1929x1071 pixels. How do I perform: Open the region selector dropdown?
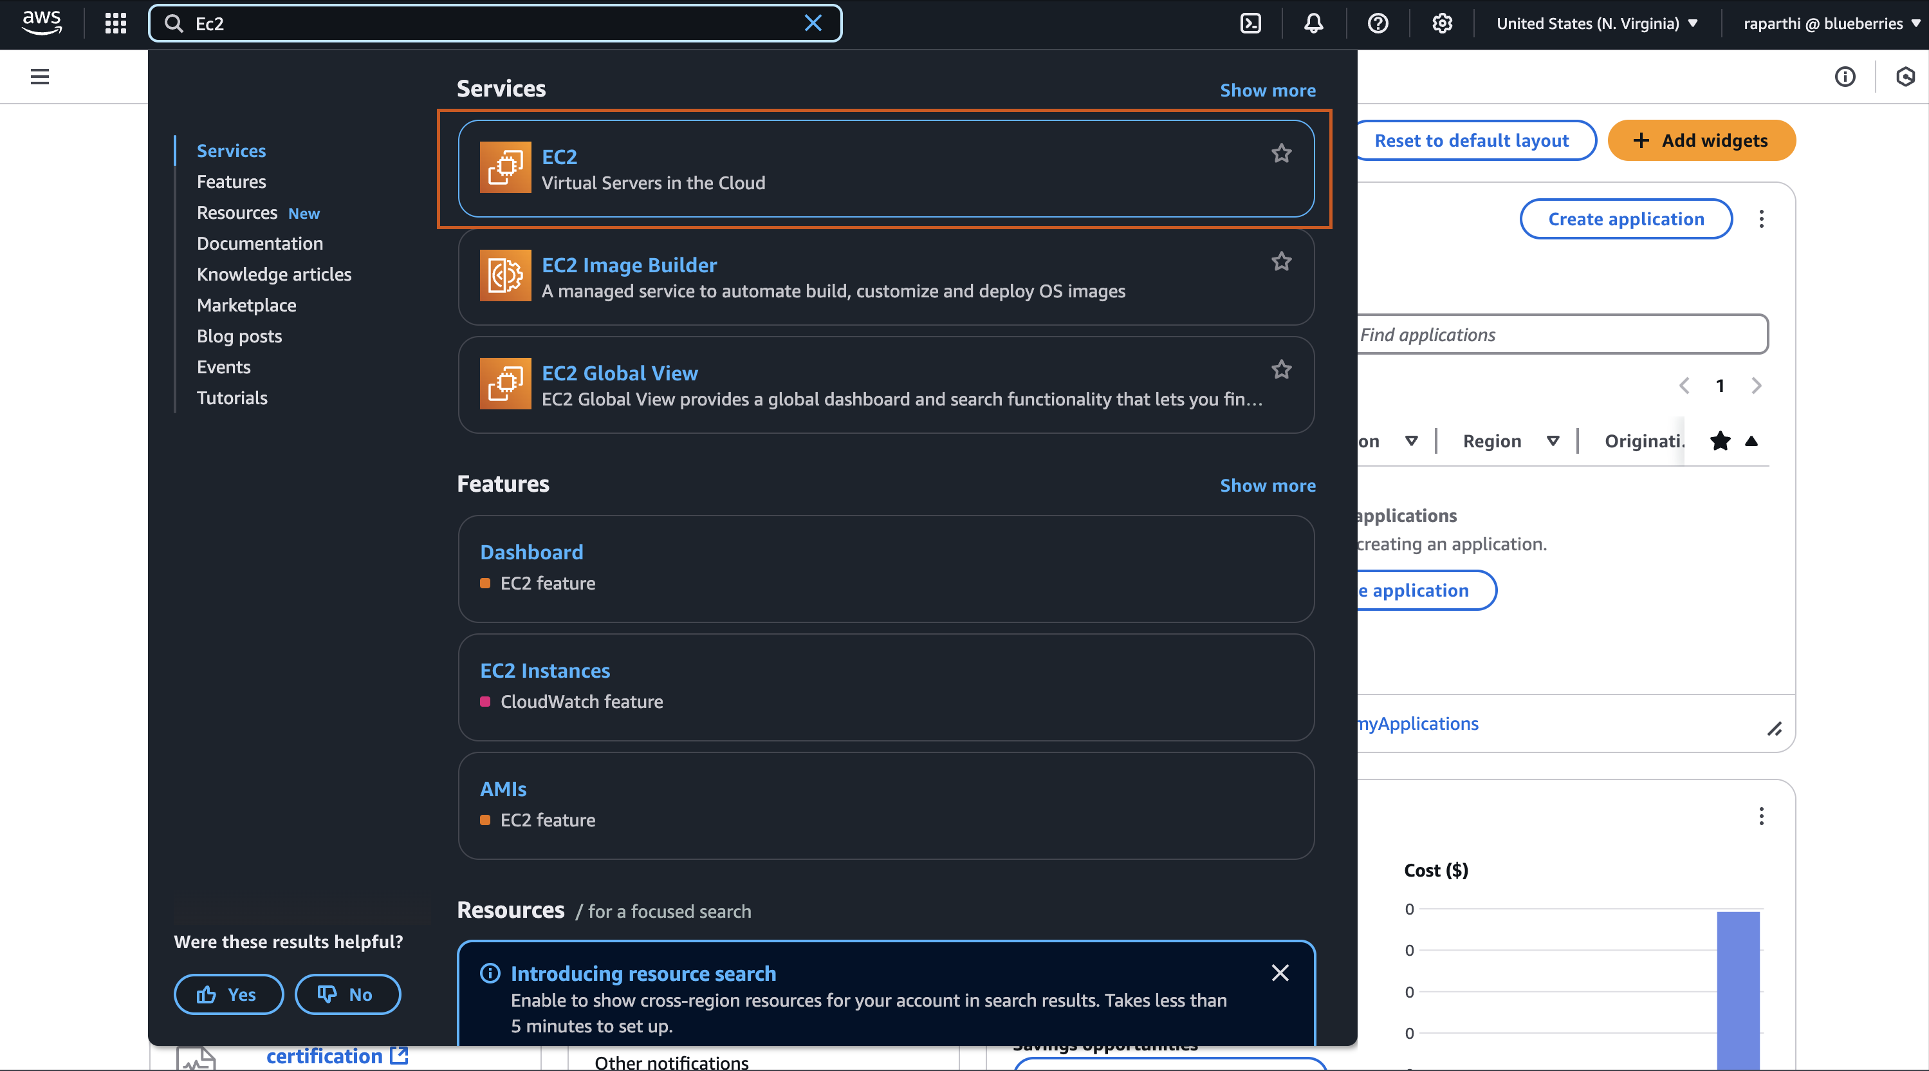click(x=1597, y=23)
